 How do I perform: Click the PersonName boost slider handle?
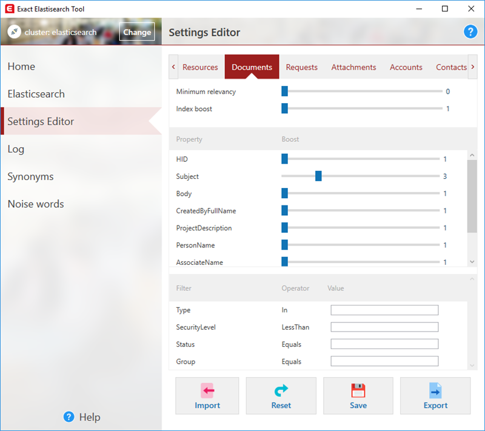coord(284,245)
